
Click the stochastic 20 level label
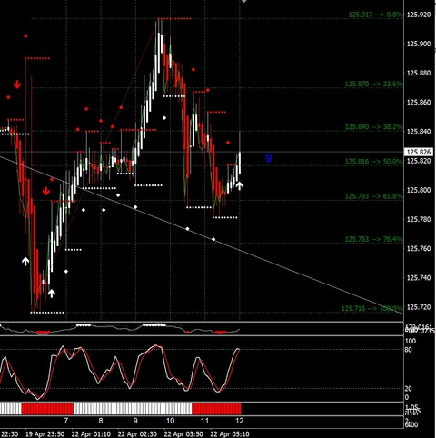tap(408, 389)
